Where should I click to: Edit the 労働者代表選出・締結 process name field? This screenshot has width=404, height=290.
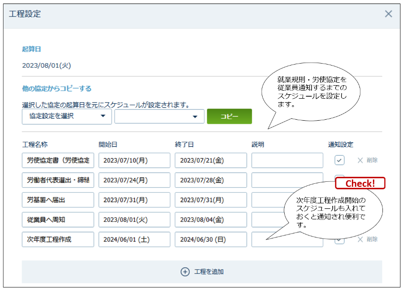58,180
